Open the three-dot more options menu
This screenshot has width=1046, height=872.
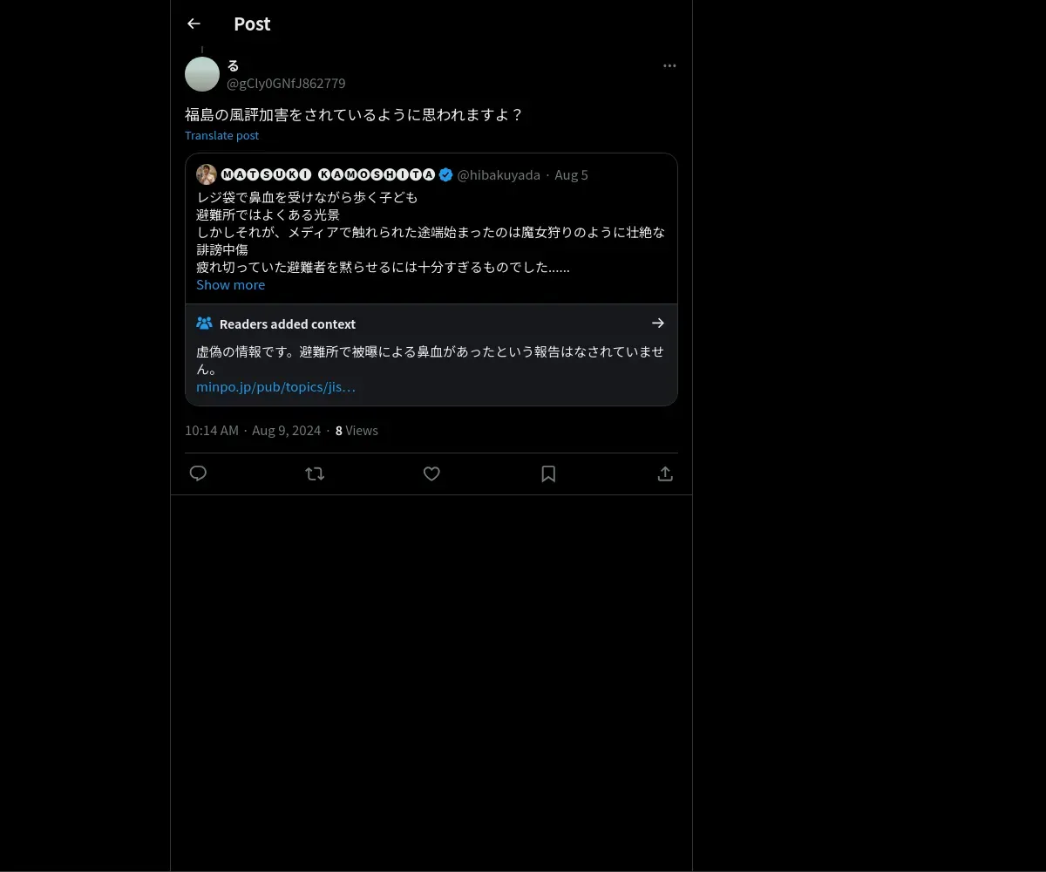coord(669,65)
